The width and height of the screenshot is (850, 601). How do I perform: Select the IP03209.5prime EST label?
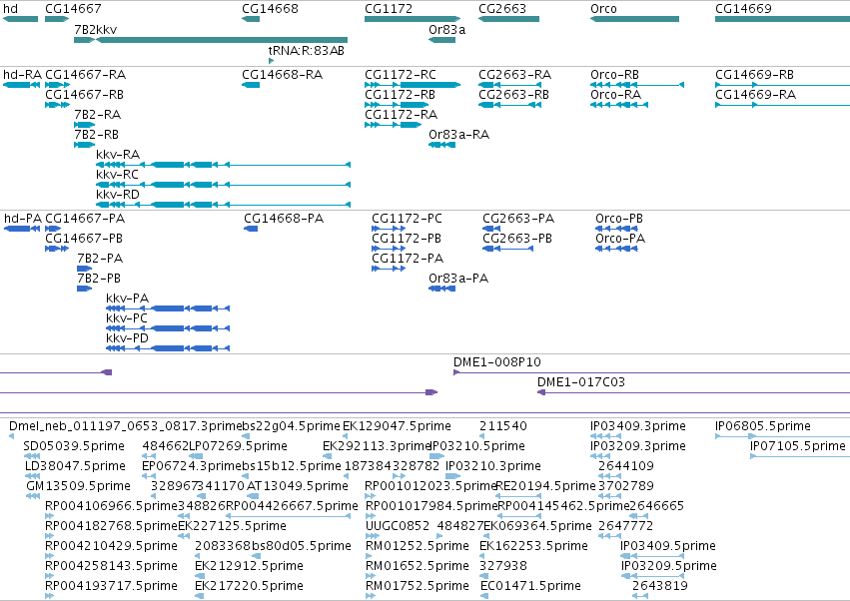click(669, 566)
